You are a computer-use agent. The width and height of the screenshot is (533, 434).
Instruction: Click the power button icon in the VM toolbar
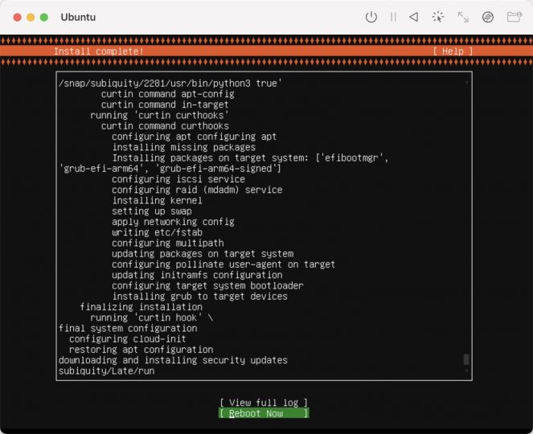tap(371, 17)
